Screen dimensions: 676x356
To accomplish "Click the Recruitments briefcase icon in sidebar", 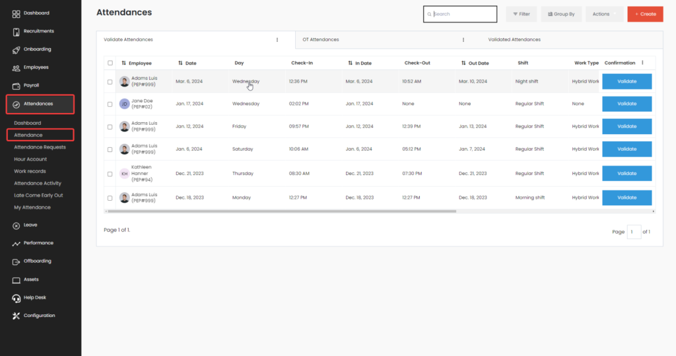I will [17, 31].
